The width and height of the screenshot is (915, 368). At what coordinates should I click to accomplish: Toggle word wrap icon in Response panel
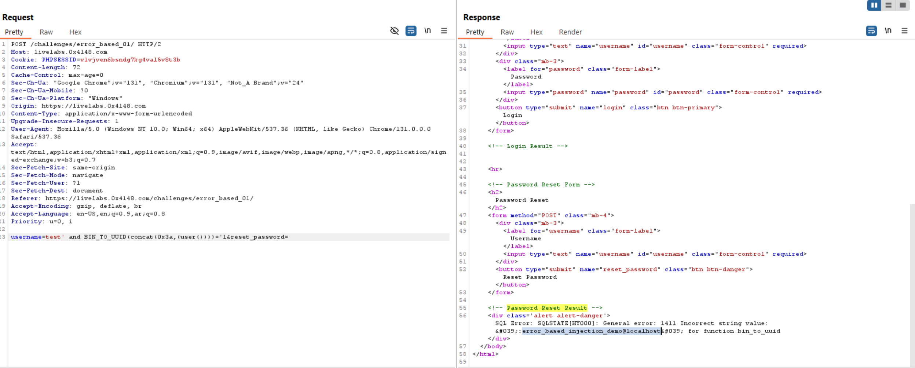tap(871, 31)
